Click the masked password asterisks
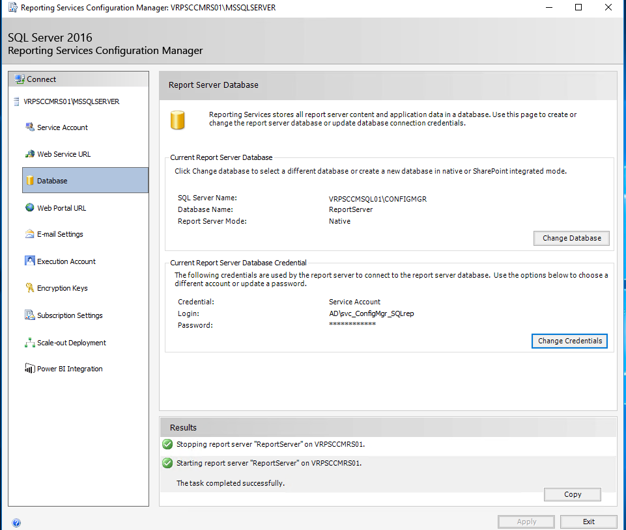The image size is (626, 530). coord(352,324)
